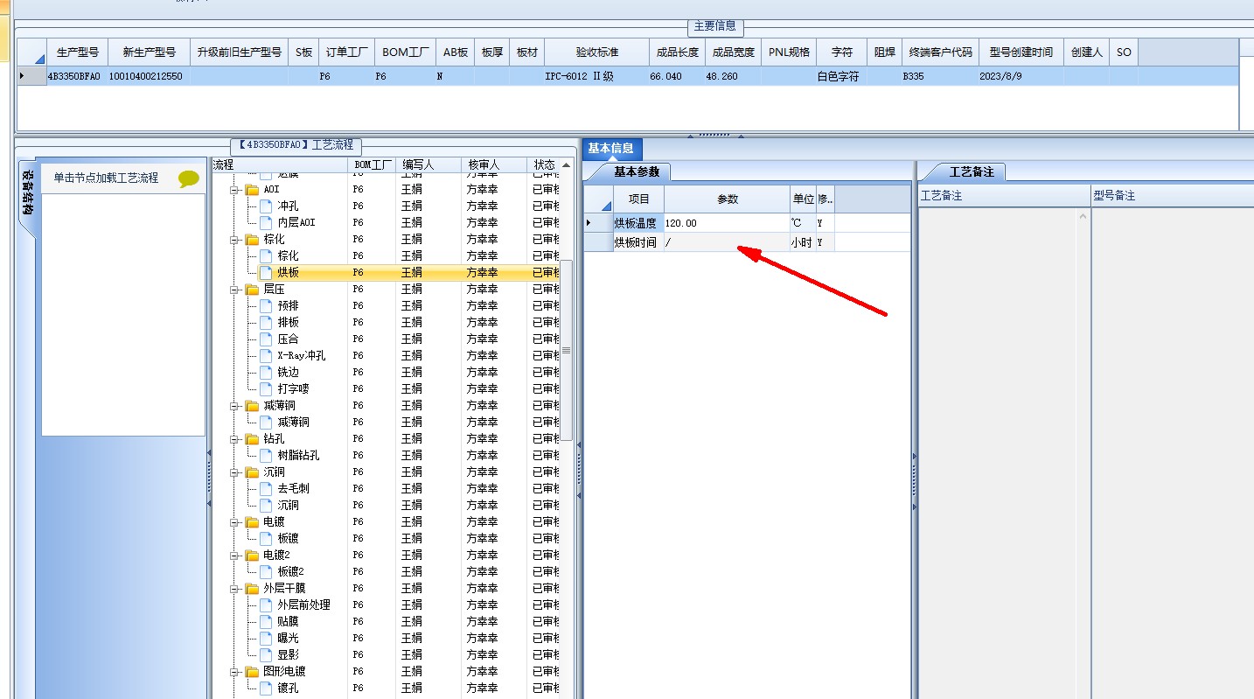This screenshot has width=1254, height=699.
Task: Select the 减薄铜 child process node
Action: pyautogui.click(x=293, y=422)
